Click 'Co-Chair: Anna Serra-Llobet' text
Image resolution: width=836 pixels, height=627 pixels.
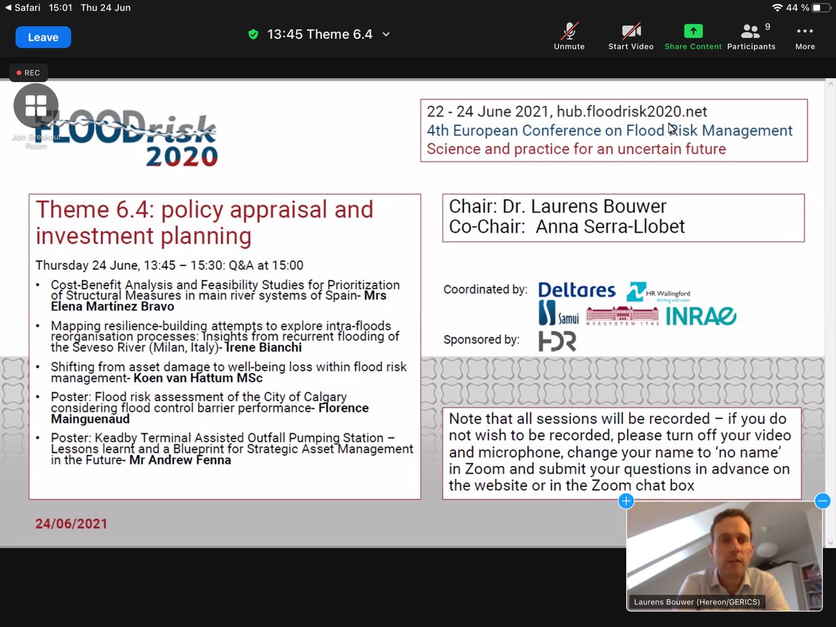tap(566, 226)
